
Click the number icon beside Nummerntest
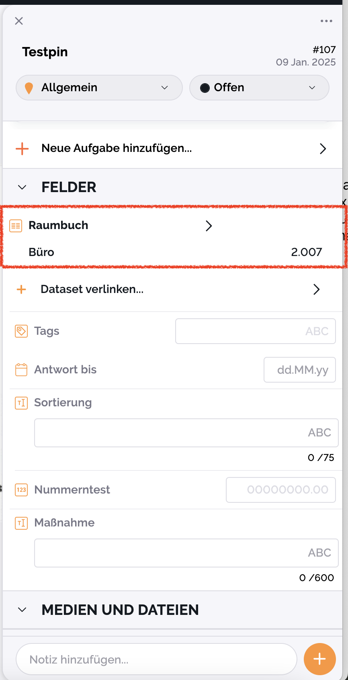tap(21, 490)
